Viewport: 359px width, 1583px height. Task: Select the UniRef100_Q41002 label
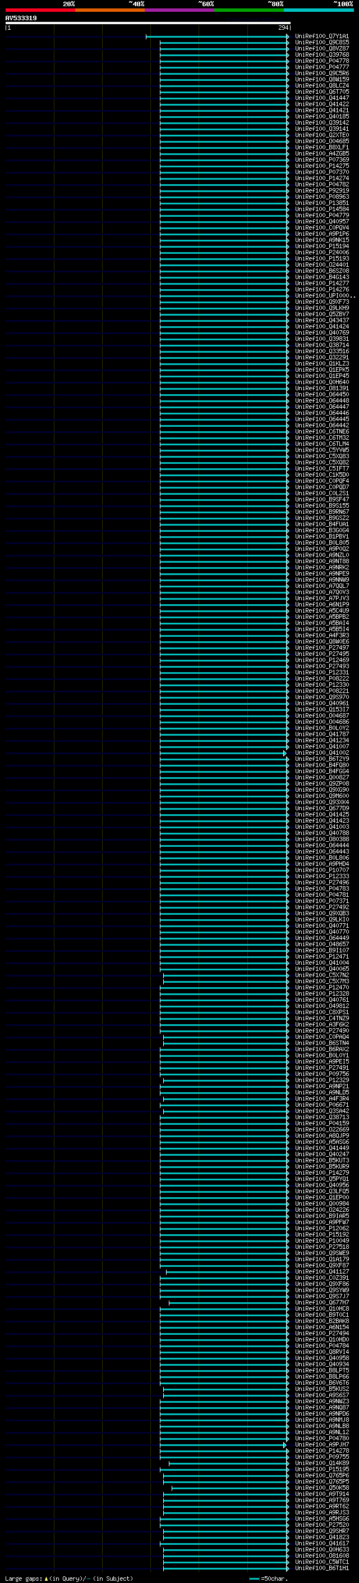(321, 753)
